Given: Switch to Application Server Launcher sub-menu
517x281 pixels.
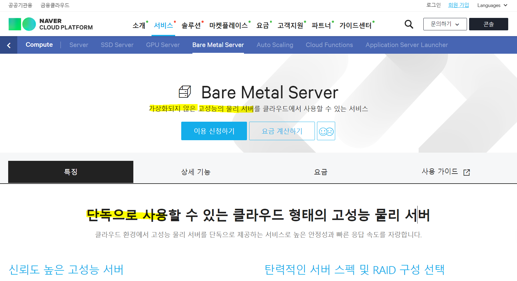Looking at the screenshot, I should [x=406, y=45].
